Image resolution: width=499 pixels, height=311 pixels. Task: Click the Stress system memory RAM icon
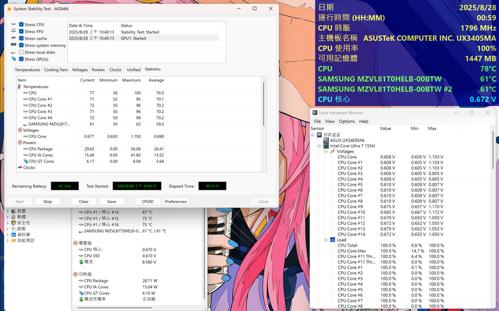[13, 45]
